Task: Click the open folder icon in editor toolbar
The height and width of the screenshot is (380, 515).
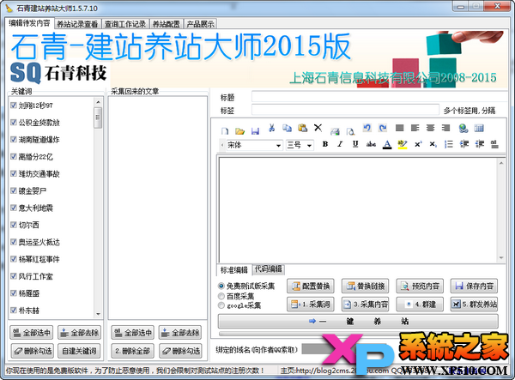Action: click(240, 131)
